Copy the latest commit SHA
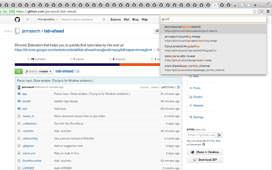272x170 pixels. (x=178, y=87)
